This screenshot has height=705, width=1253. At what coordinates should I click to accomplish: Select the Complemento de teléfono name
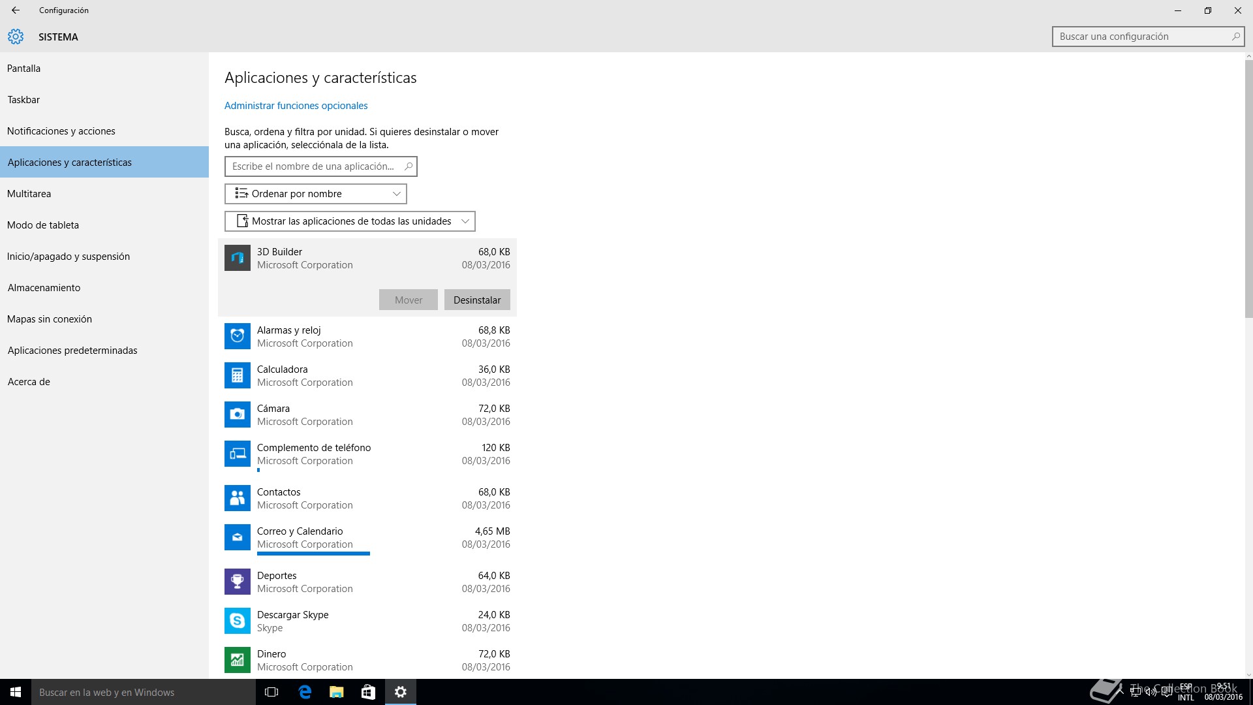tap(314, 448)
